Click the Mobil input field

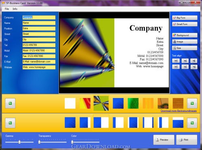[x=39, y=51]
